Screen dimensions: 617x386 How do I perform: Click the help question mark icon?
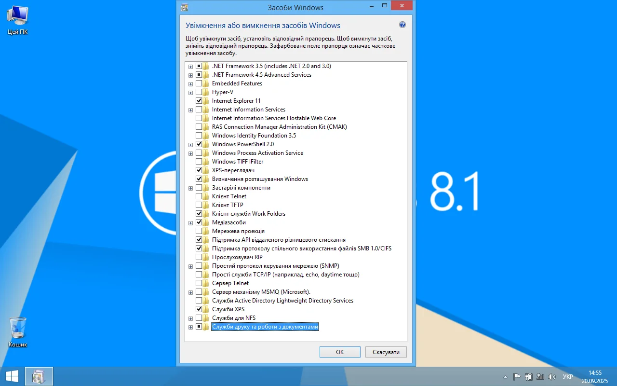[402, 25]
